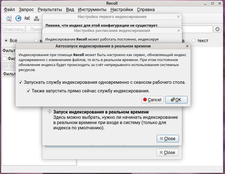Viewport: 225px width, 174px height.
Task: Open document history via the blue clock icon
Action: pyautogui.click(x=18, y=18)
